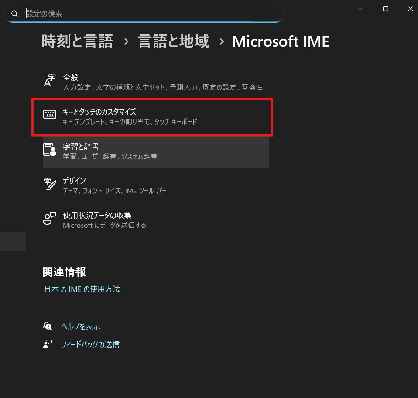Go back to 時刻と言語 in the breadcrumb

tap(77, 42)
